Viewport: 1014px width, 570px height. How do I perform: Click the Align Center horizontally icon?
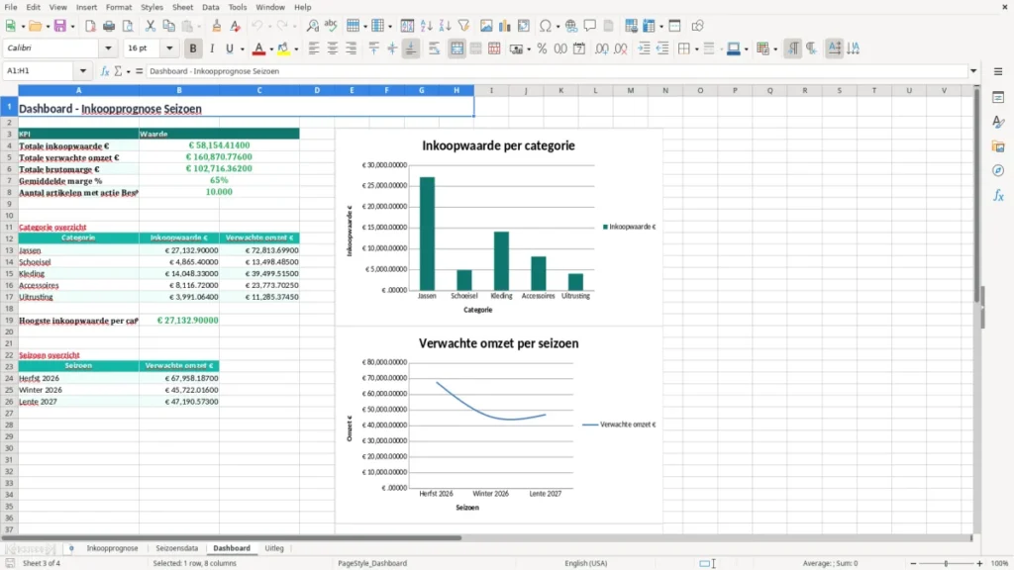(333, 48)
